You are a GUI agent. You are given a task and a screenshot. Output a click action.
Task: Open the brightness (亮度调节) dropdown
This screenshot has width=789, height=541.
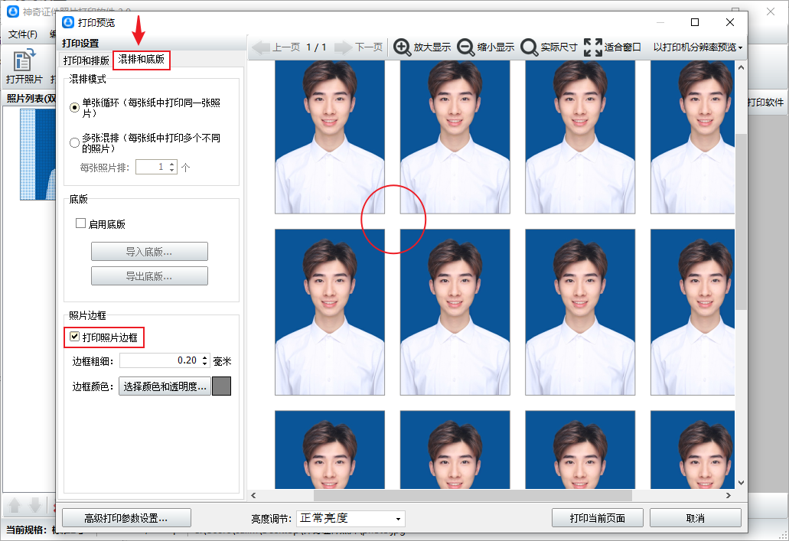click(350, 518)
